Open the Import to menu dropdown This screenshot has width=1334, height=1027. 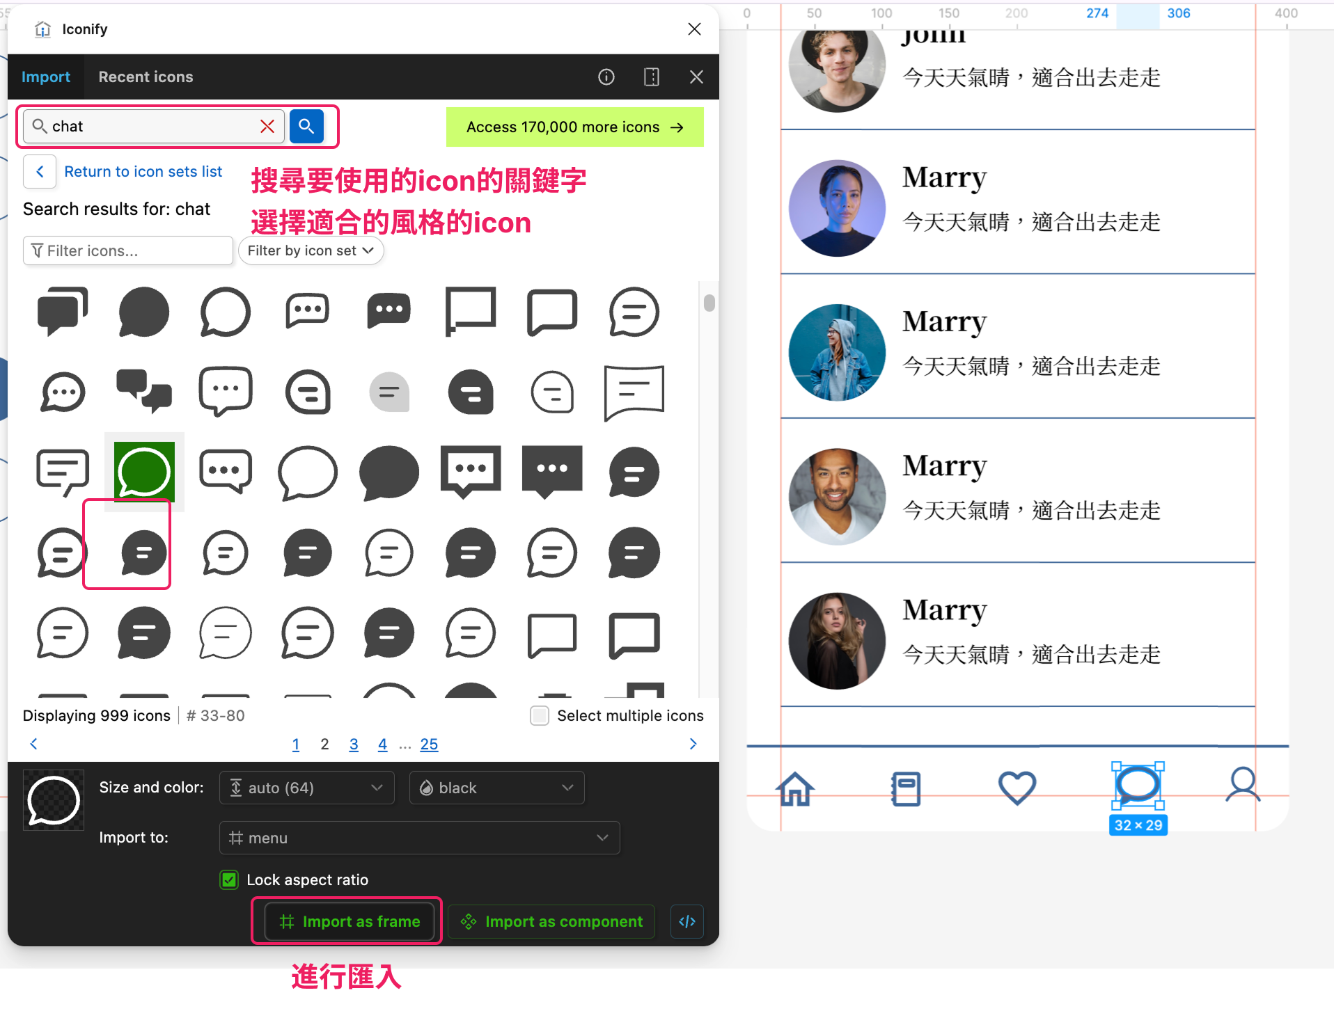(419, 838)
